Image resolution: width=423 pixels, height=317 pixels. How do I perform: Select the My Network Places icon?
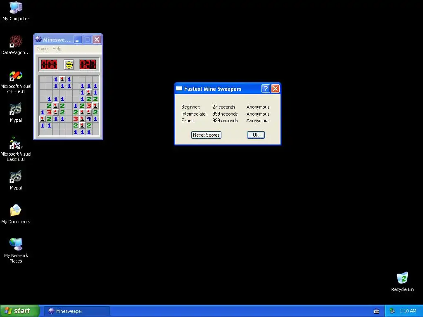click(x=16, y=251)
